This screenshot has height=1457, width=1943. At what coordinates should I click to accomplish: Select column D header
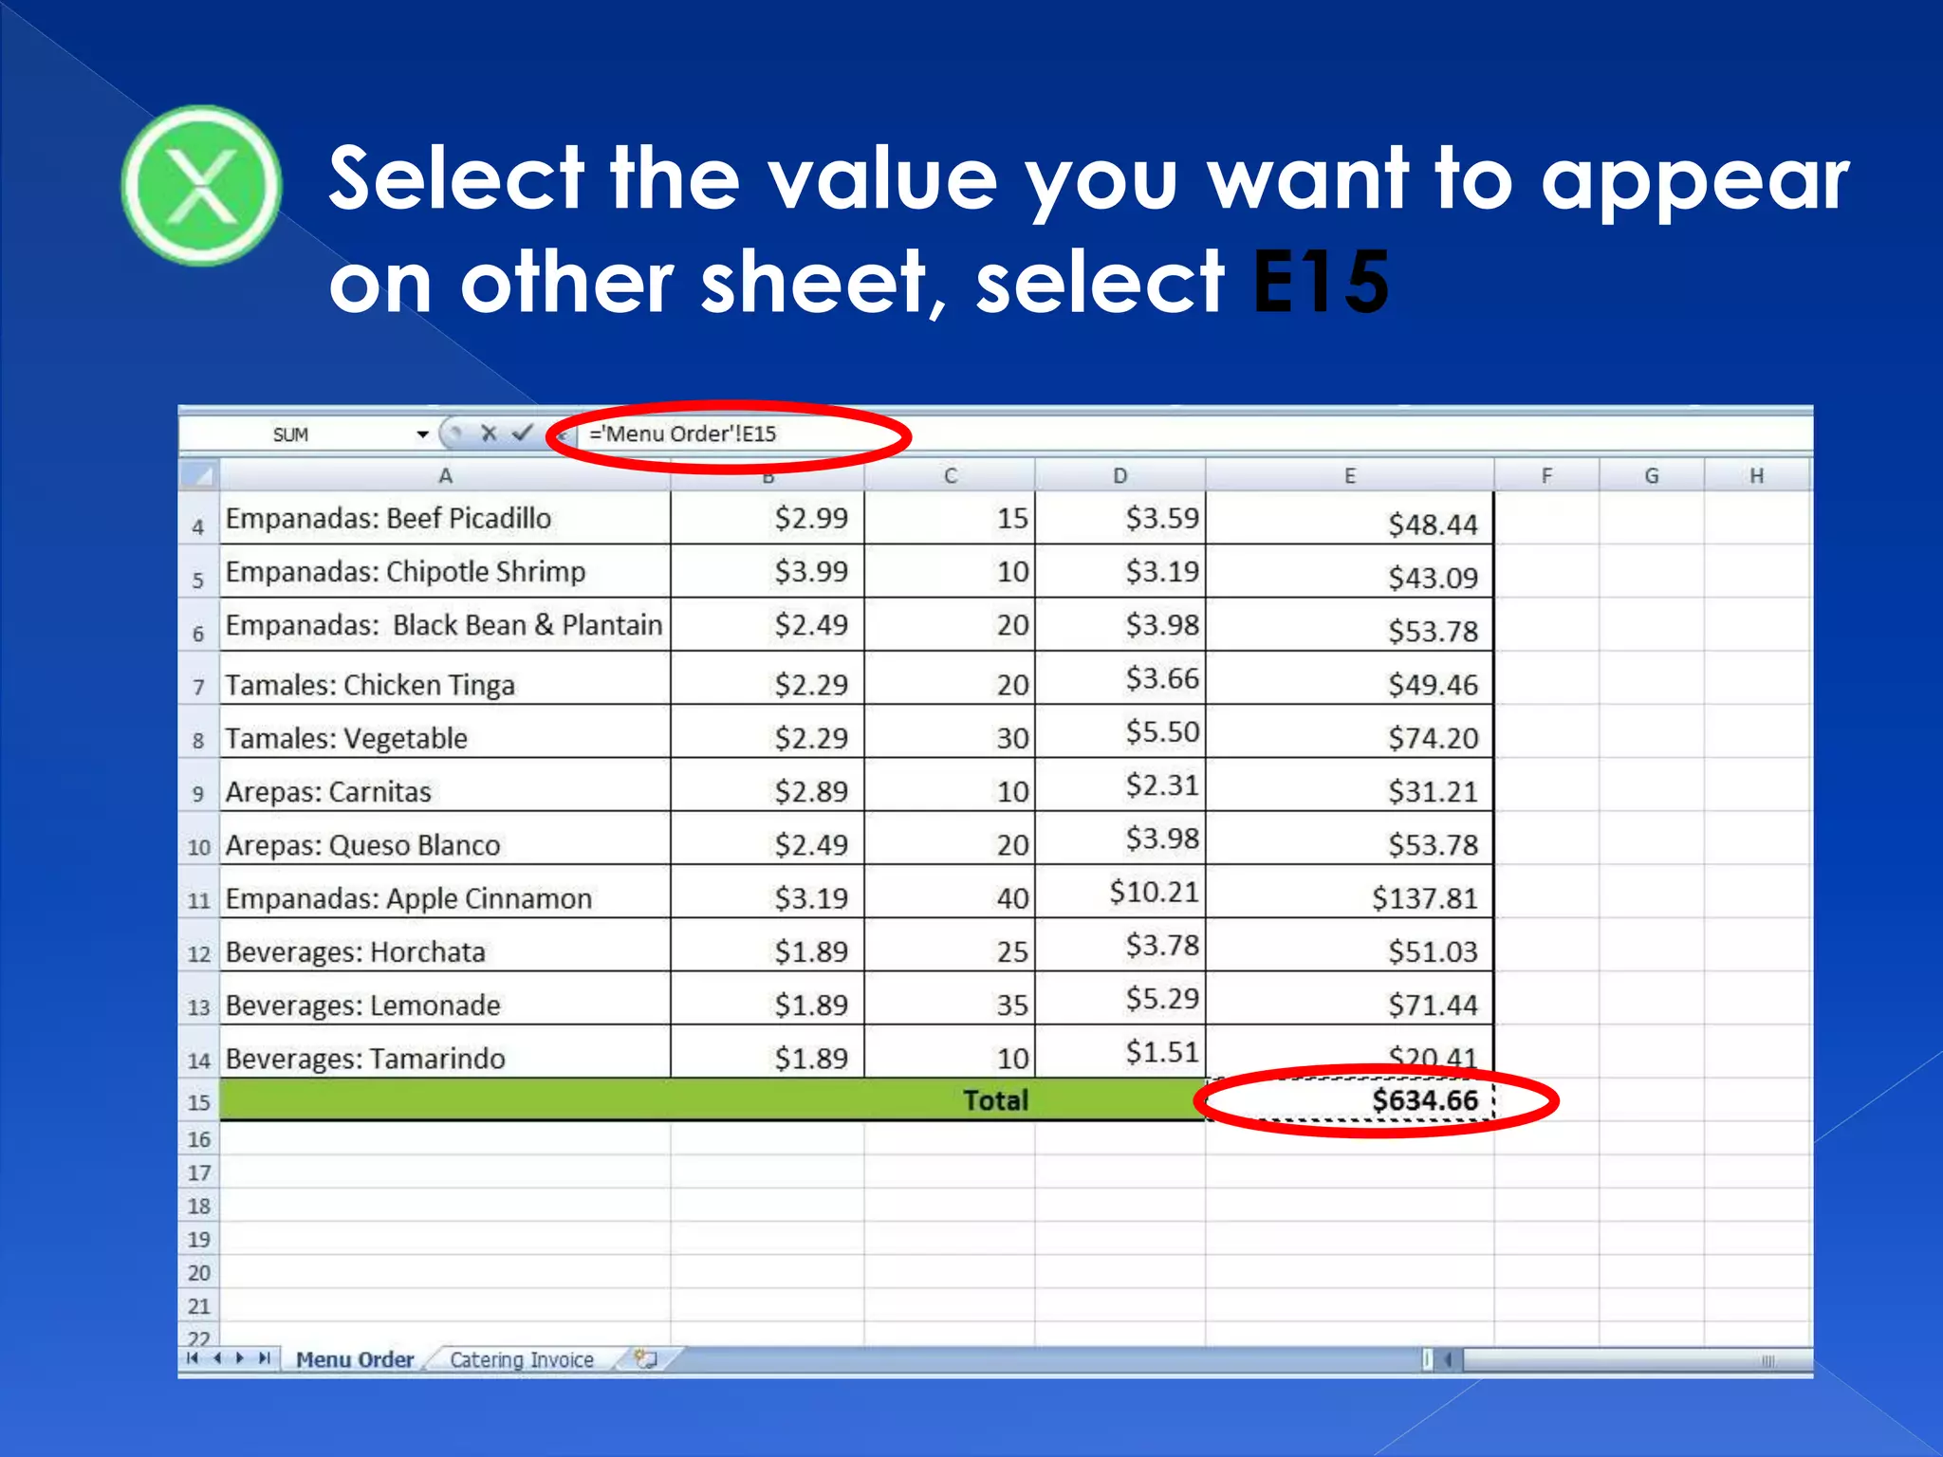click(x=1120, y=475)
